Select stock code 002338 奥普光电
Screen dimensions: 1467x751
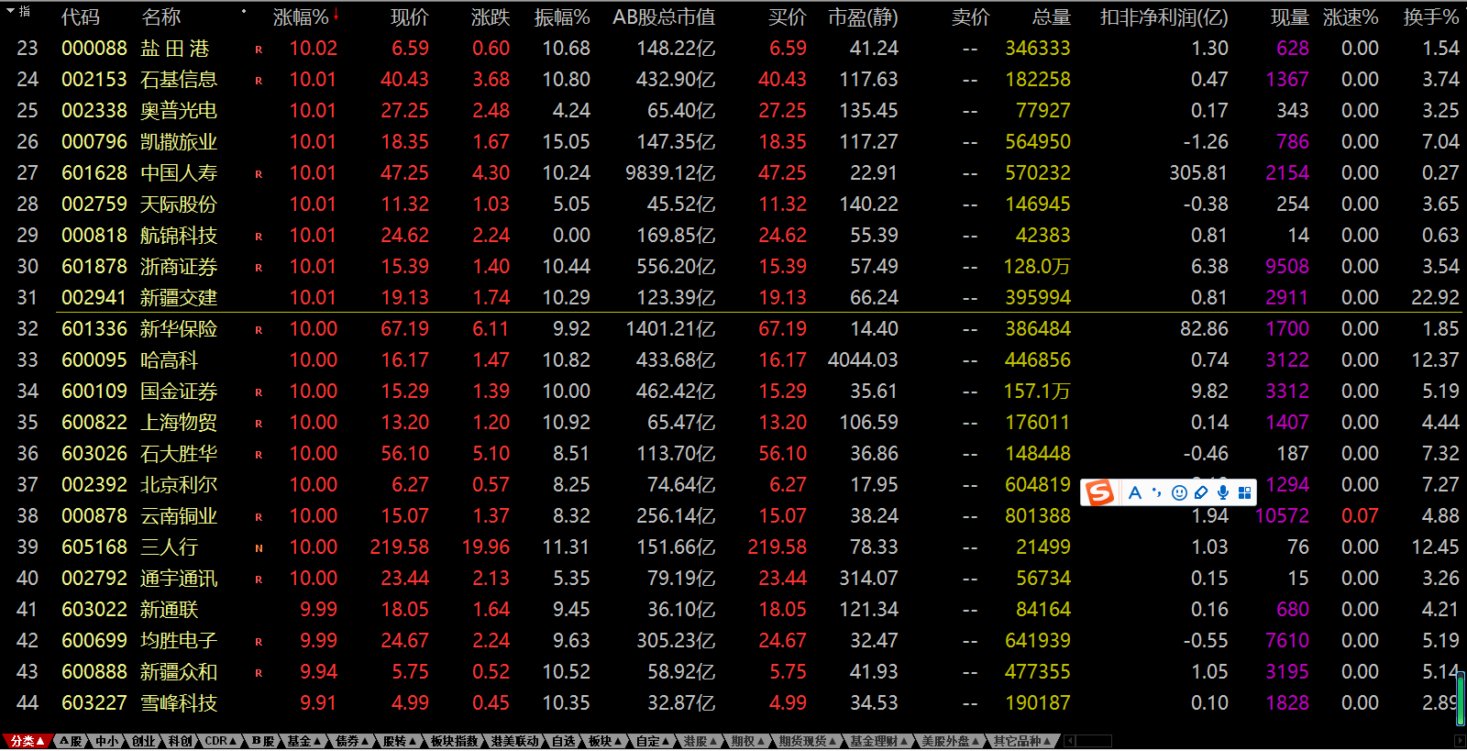94,111
